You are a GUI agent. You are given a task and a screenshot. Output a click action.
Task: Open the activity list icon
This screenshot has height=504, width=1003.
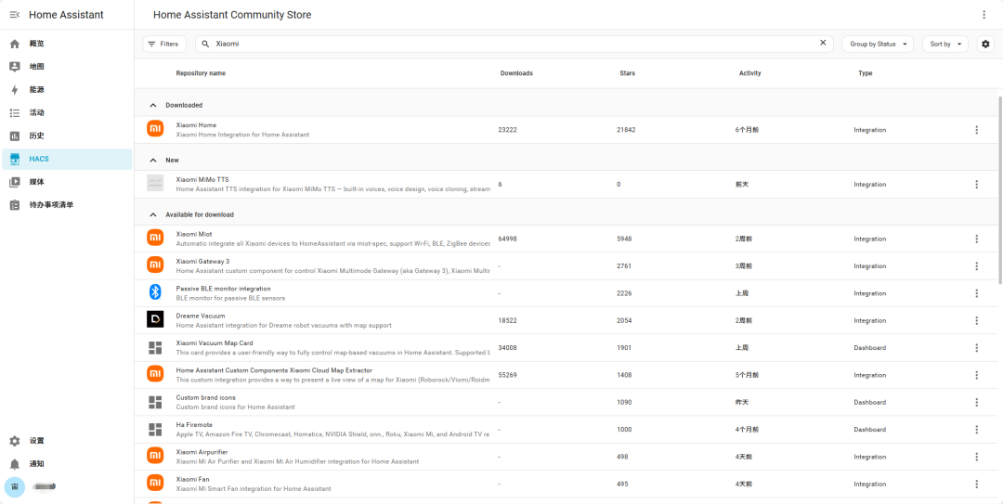tap(15, 112)
